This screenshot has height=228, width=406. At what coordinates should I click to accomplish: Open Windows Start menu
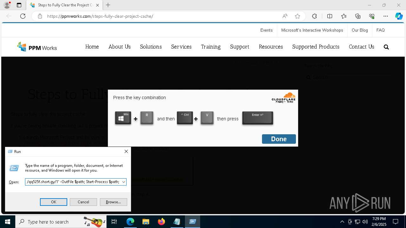point(8,222)
